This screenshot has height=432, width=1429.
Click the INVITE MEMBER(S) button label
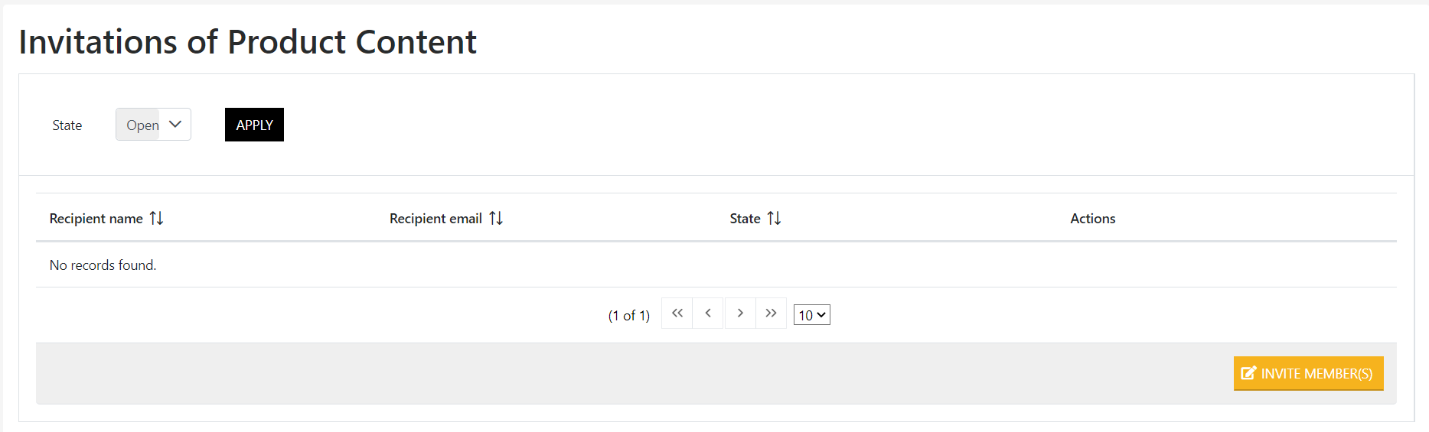(1316, 374)
